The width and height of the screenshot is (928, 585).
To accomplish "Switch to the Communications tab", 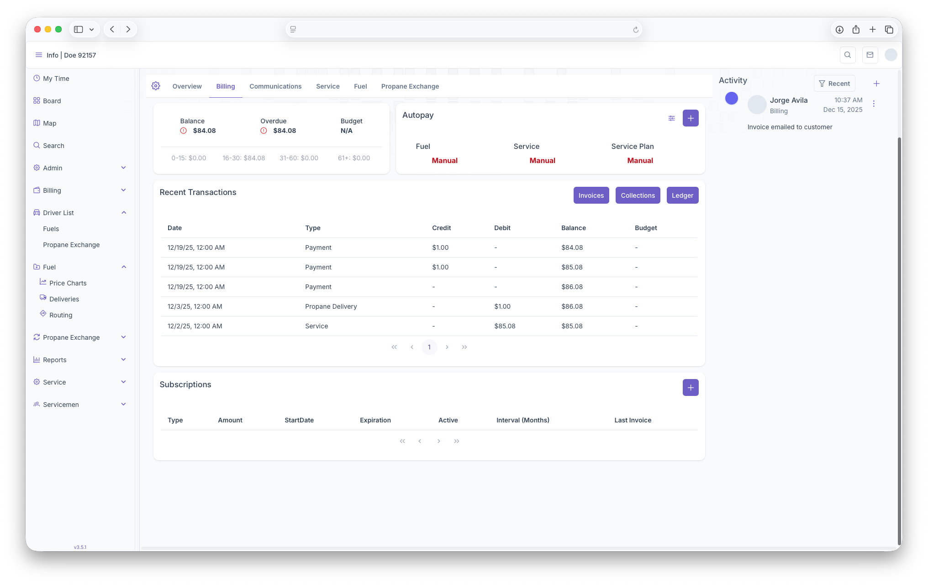I will (x=275, y=86).
